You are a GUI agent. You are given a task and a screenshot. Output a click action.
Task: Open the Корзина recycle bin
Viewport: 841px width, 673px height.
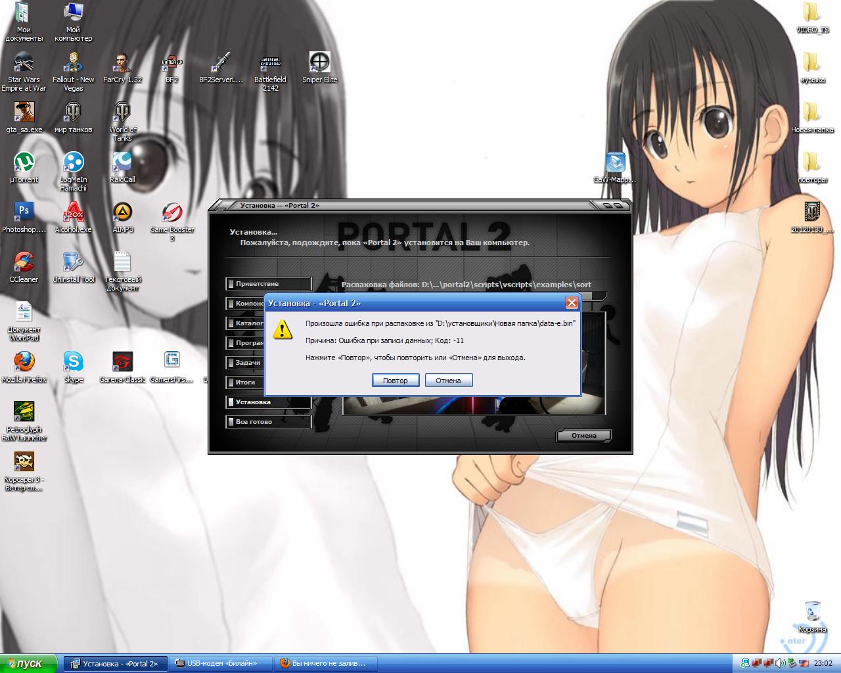coord(812,617)
